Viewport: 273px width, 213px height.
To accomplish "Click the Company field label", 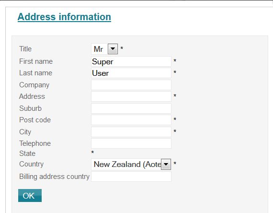I will tap(34, 85).
